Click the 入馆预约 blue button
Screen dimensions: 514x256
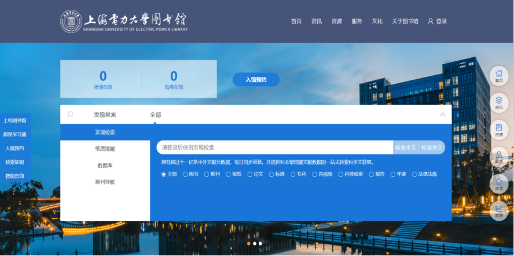256,80
